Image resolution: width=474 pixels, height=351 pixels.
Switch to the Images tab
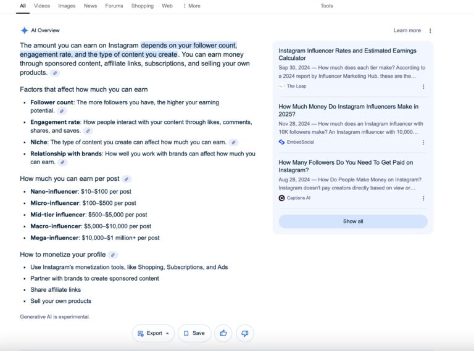(x=67, y=6)
